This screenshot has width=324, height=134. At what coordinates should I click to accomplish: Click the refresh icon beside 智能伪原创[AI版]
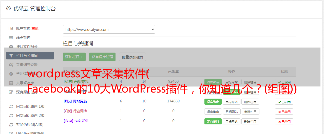pos(11,125)
